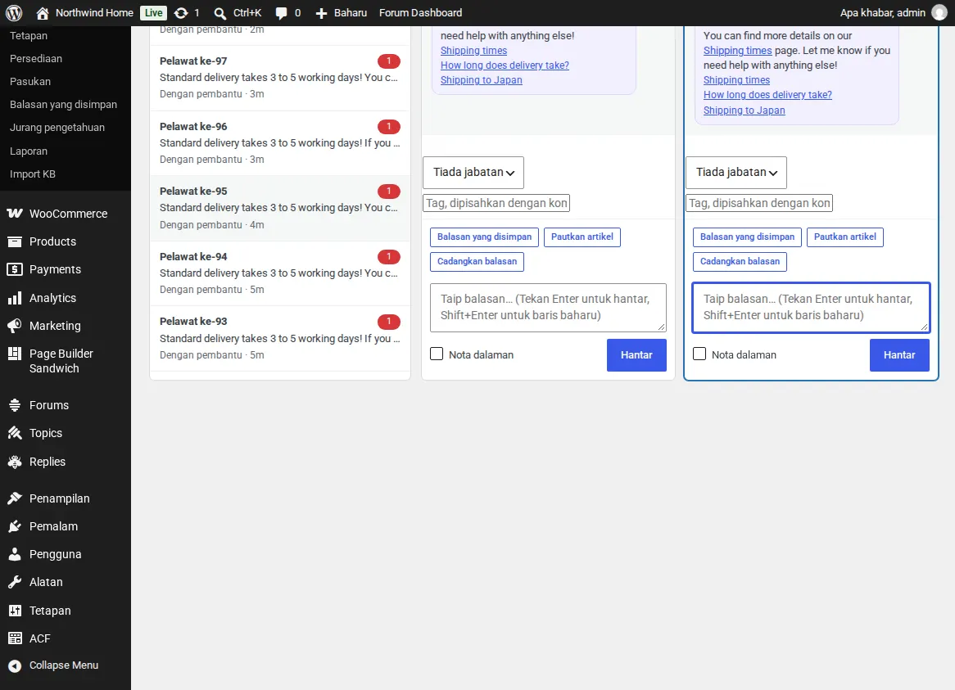Click the tag input field in left panel

pyautogui.click(x=496, y=203)
